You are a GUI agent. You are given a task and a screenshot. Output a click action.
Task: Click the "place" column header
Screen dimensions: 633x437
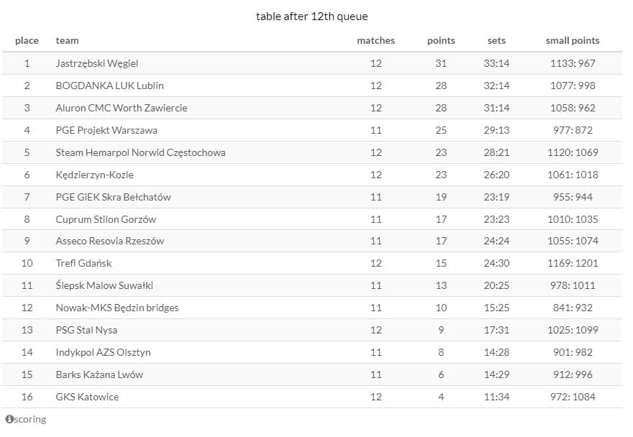pyautogui.click(x=27, y=41)
